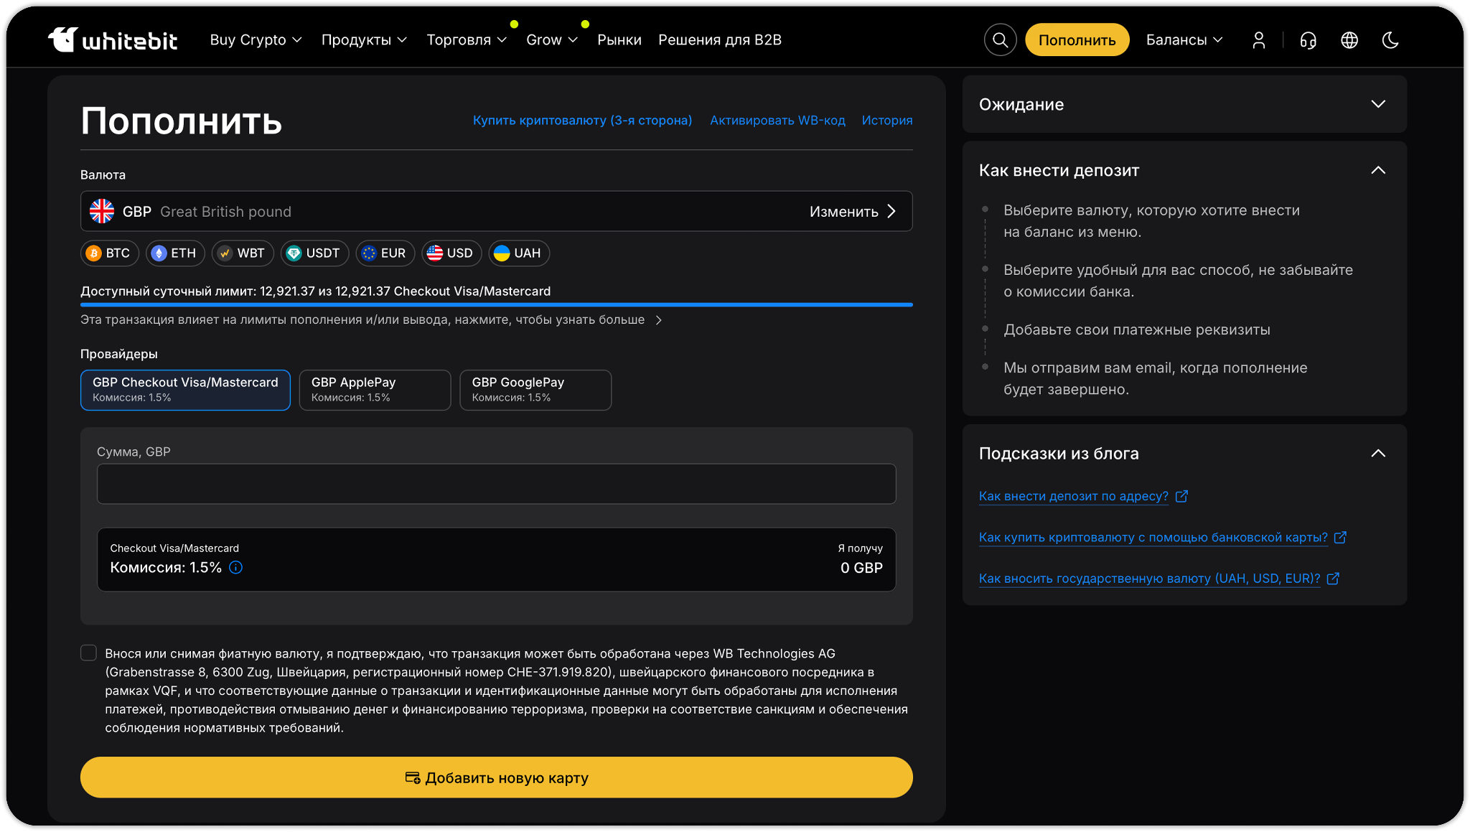Open Как вносить государственную валюту link

(x=1150, y=579)
